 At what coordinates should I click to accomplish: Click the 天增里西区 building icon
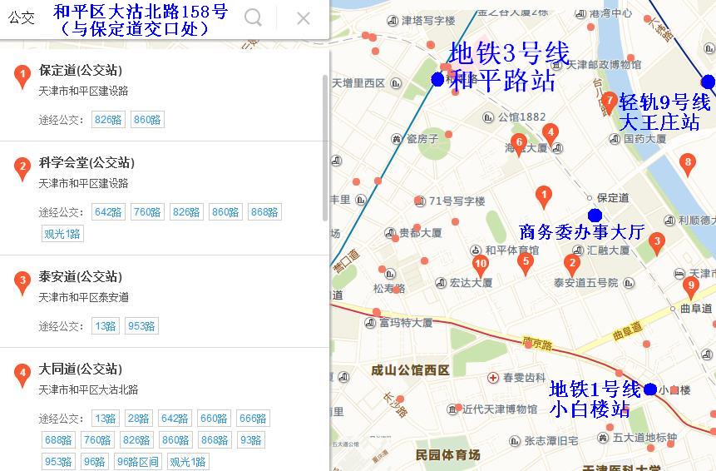coord(396,83)
